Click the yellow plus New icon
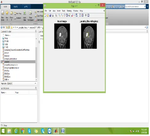The width and height of the screenshot is (150, 136). click(x=7, y=12)
